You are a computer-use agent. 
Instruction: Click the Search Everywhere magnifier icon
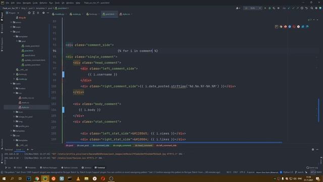click(x=312, y=8)
